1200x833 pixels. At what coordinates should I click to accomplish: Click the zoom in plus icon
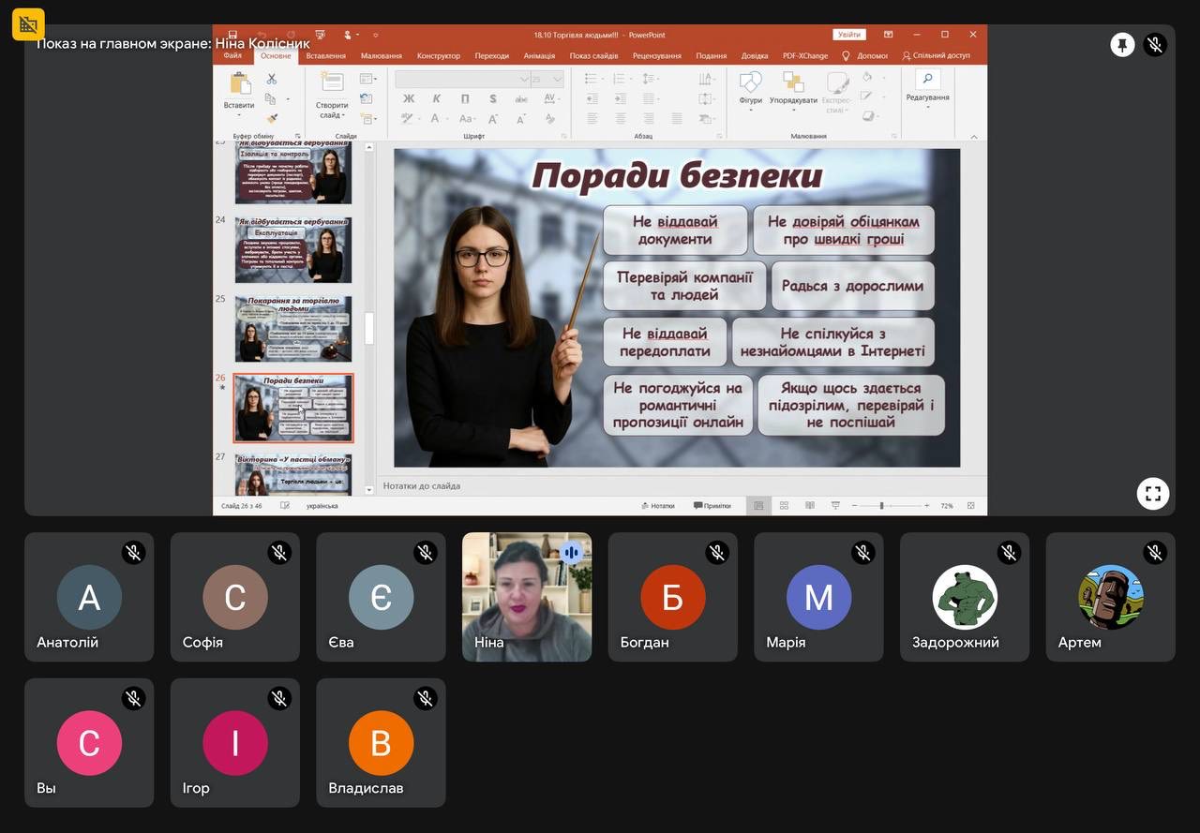click(x=927, y=506)
